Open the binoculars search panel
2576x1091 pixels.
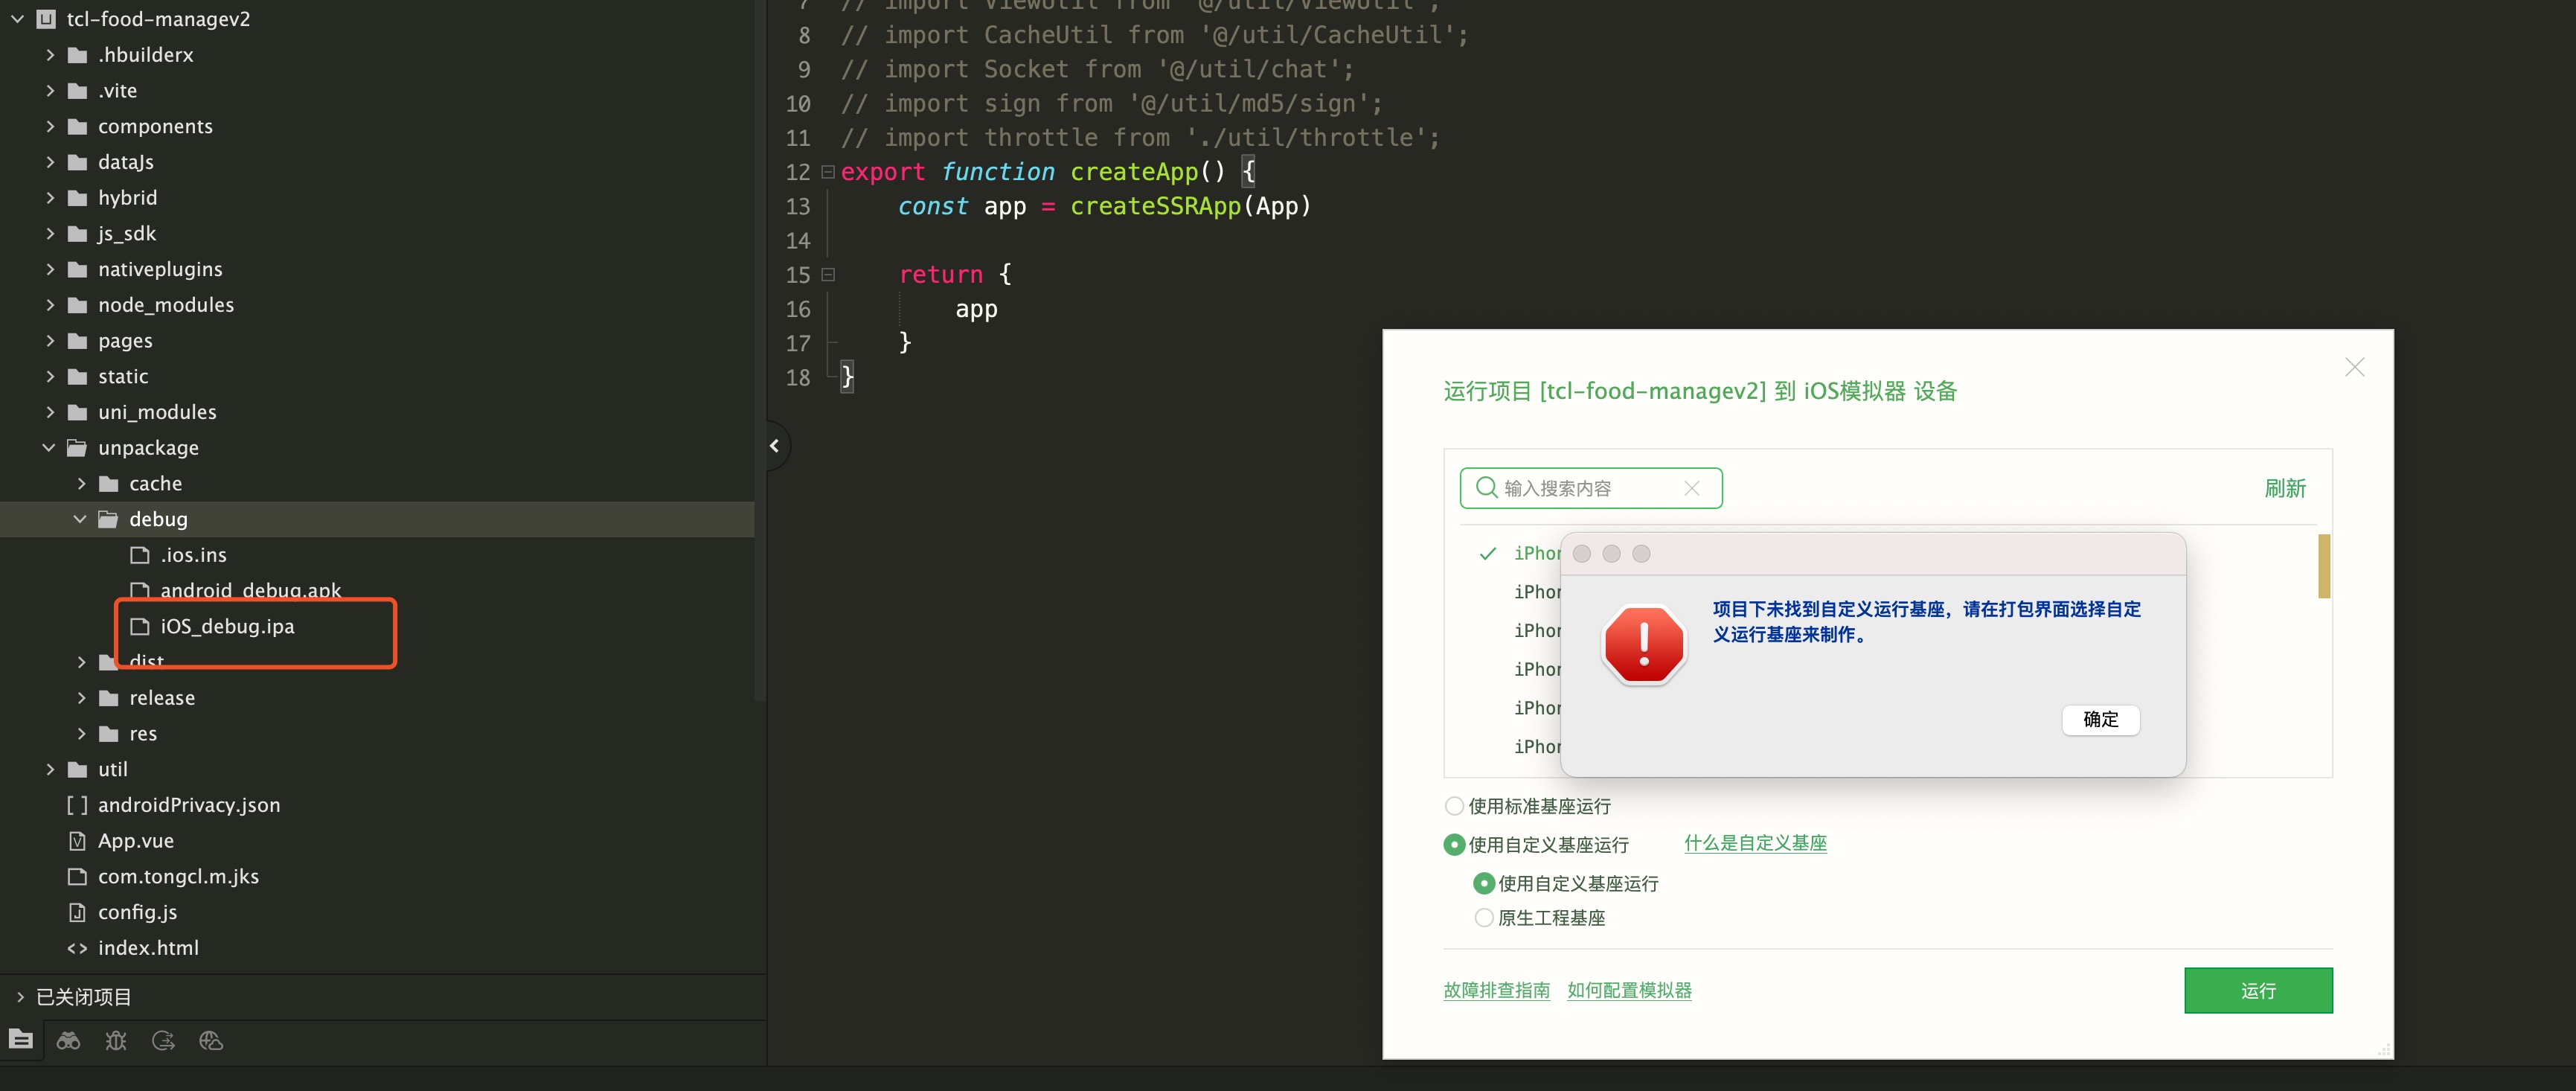68,1040
